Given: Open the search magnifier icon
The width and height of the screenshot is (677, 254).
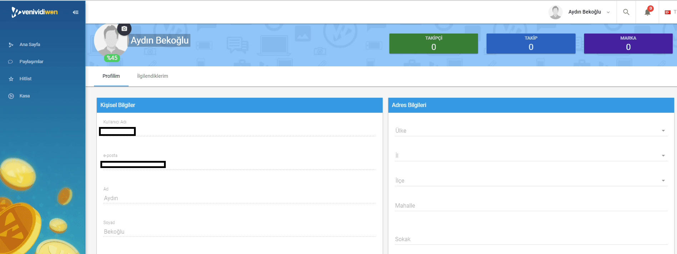Looking at the screenshot, I should (626, 12).
